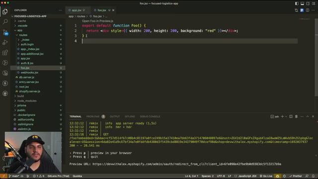Close the foo.jsx tab
The image size is (318, 179).
[113, 10]
